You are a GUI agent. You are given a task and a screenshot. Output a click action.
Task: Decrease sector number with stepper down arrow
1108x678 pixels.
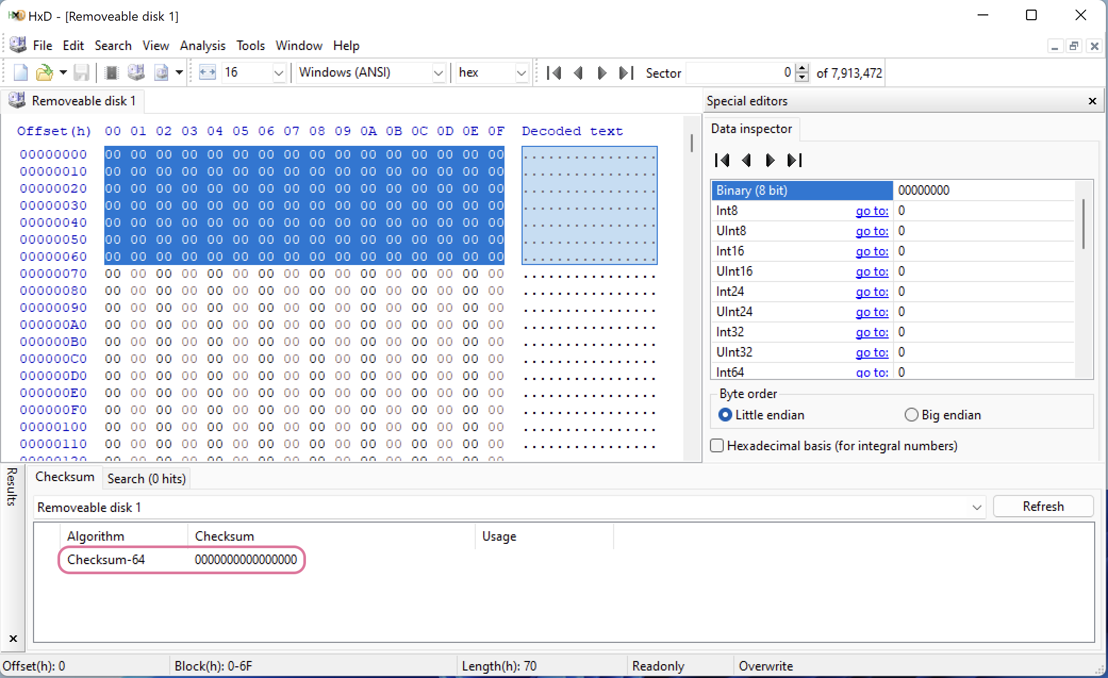tap(802, 78)
